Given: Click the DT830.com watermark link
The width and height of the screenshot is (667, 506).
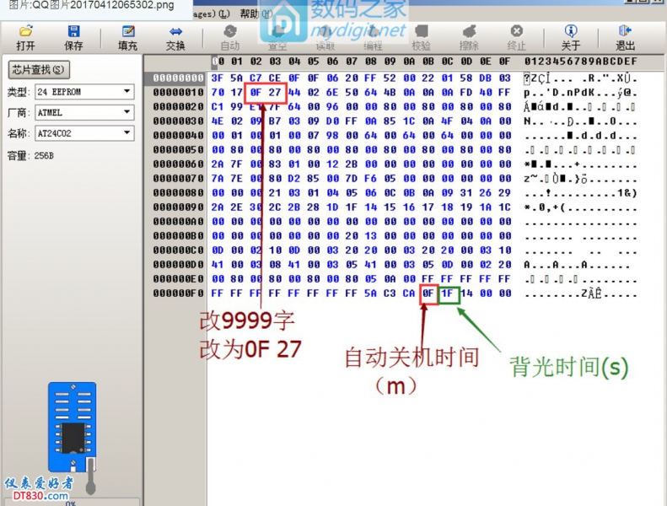Looking at the screenshot, I should [x=37, y=496].
